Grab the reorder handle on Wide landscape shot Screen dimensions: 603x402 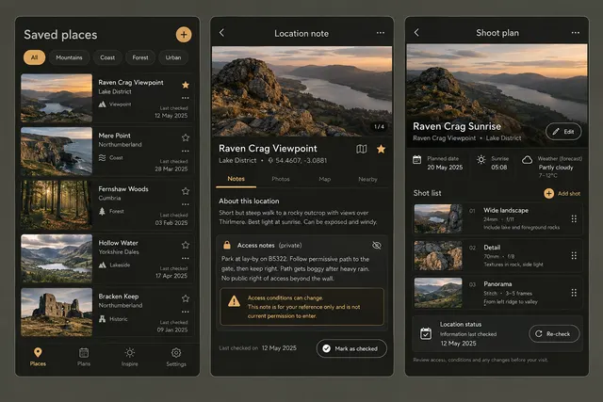(x=574, y=219)
